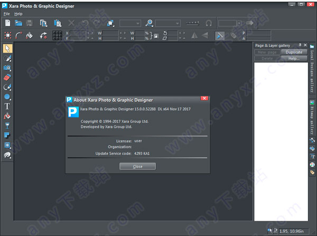Select the Ellipse shape tool
317x236 pixels.
(x=7, y=97)
